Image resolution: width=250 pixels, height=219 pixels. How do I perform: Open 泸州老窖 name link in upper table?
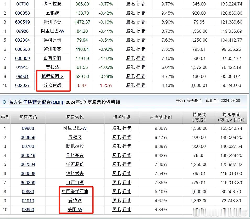pyautogui.click(x=52, y=49)
